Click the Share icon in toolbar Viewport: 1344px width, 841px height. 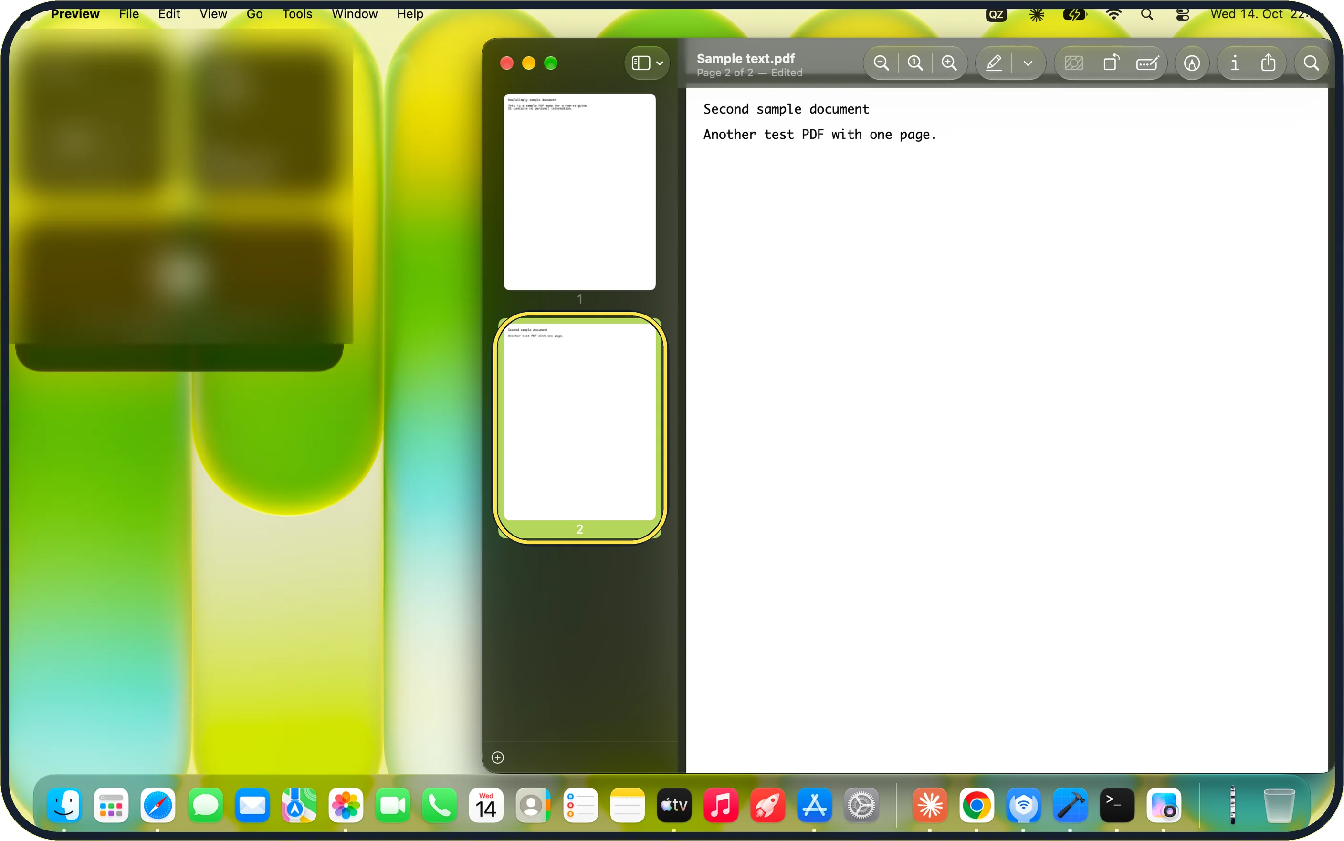[x=1269, y=63]
